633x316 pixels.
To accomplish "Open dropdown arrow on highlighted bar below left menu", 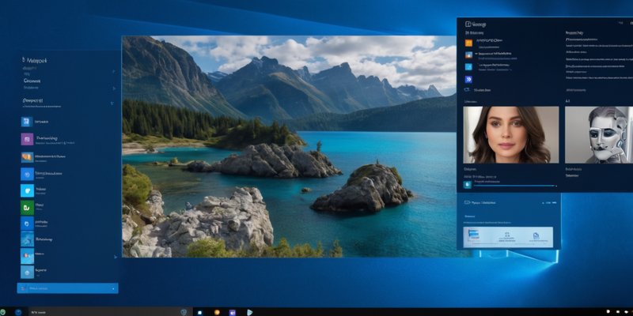I will [x=112, y=288].
